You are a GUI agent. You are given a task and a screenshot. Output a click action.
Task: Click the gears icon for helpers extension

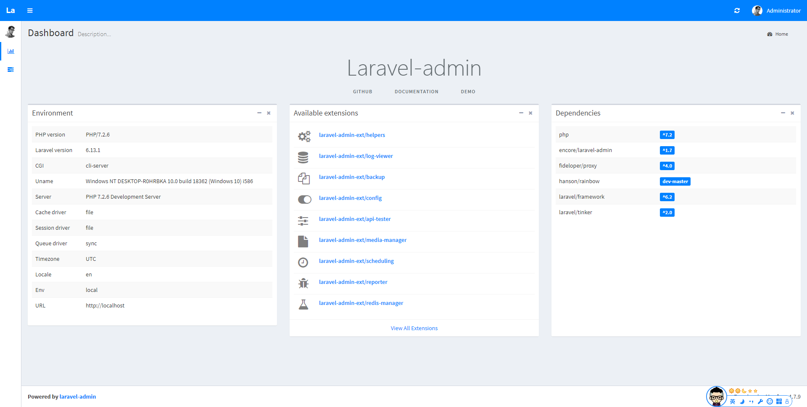[x=304, y=136]
